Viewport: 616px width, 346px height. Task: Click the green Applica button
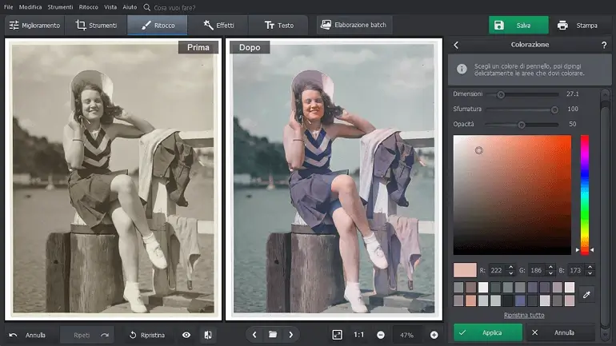coord(488,332)
